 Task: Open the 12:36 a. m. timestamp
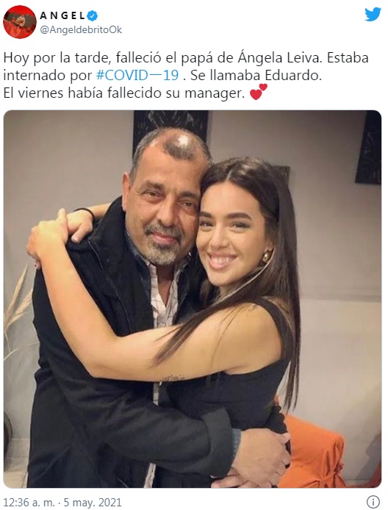click(x=29, y=502)
